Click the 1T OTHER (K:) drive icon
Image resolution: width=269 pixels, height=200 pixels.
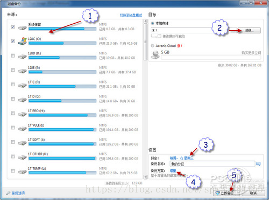coord(22,157)
